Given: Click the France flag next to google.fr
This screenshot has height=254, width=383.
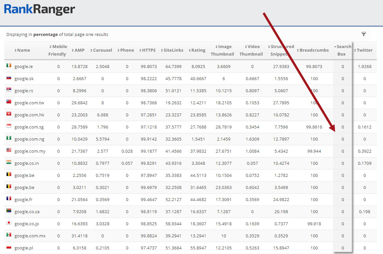Looking at the screenshot, I should click(9, 199).
